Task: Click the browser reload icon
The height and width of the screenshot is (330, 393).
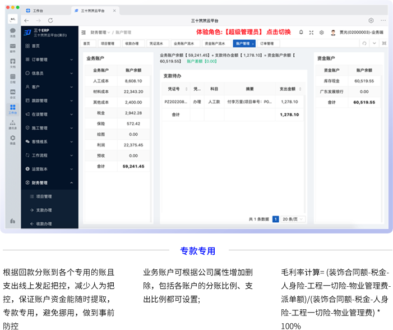Action: [50, 21]
